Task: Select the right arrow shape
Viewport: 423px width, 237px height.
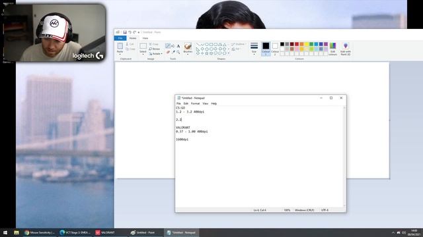Action: pos(215,49)
